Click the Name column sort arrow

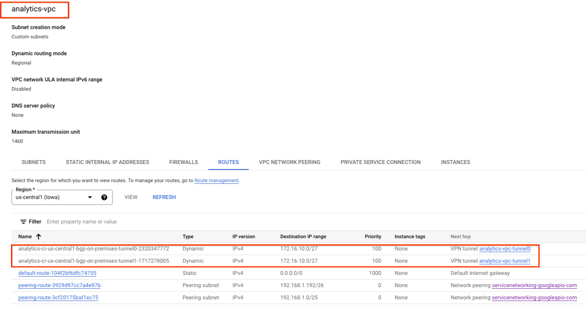point(39,237)
